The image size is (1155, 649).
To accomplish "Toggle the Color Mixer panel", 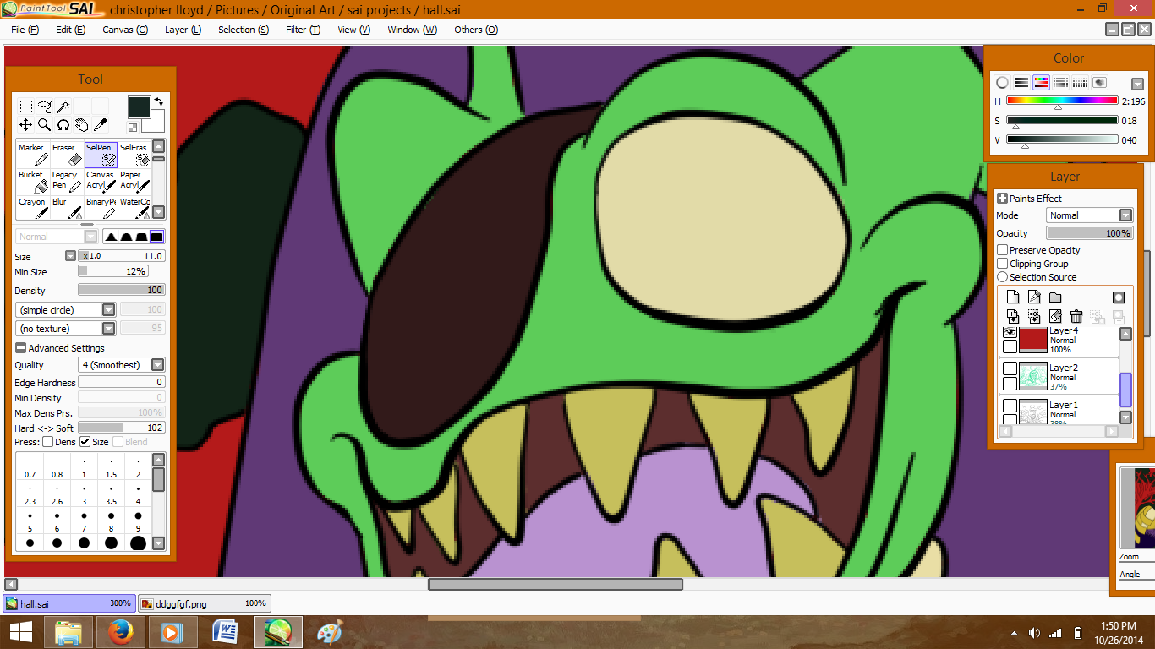I will point(1060,83).
